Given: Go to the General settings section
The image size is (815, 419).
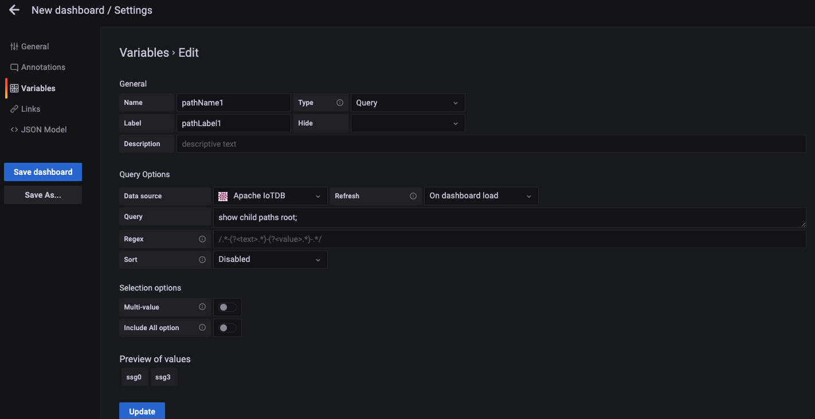Looking at the screenshot, I should [35, 46].
